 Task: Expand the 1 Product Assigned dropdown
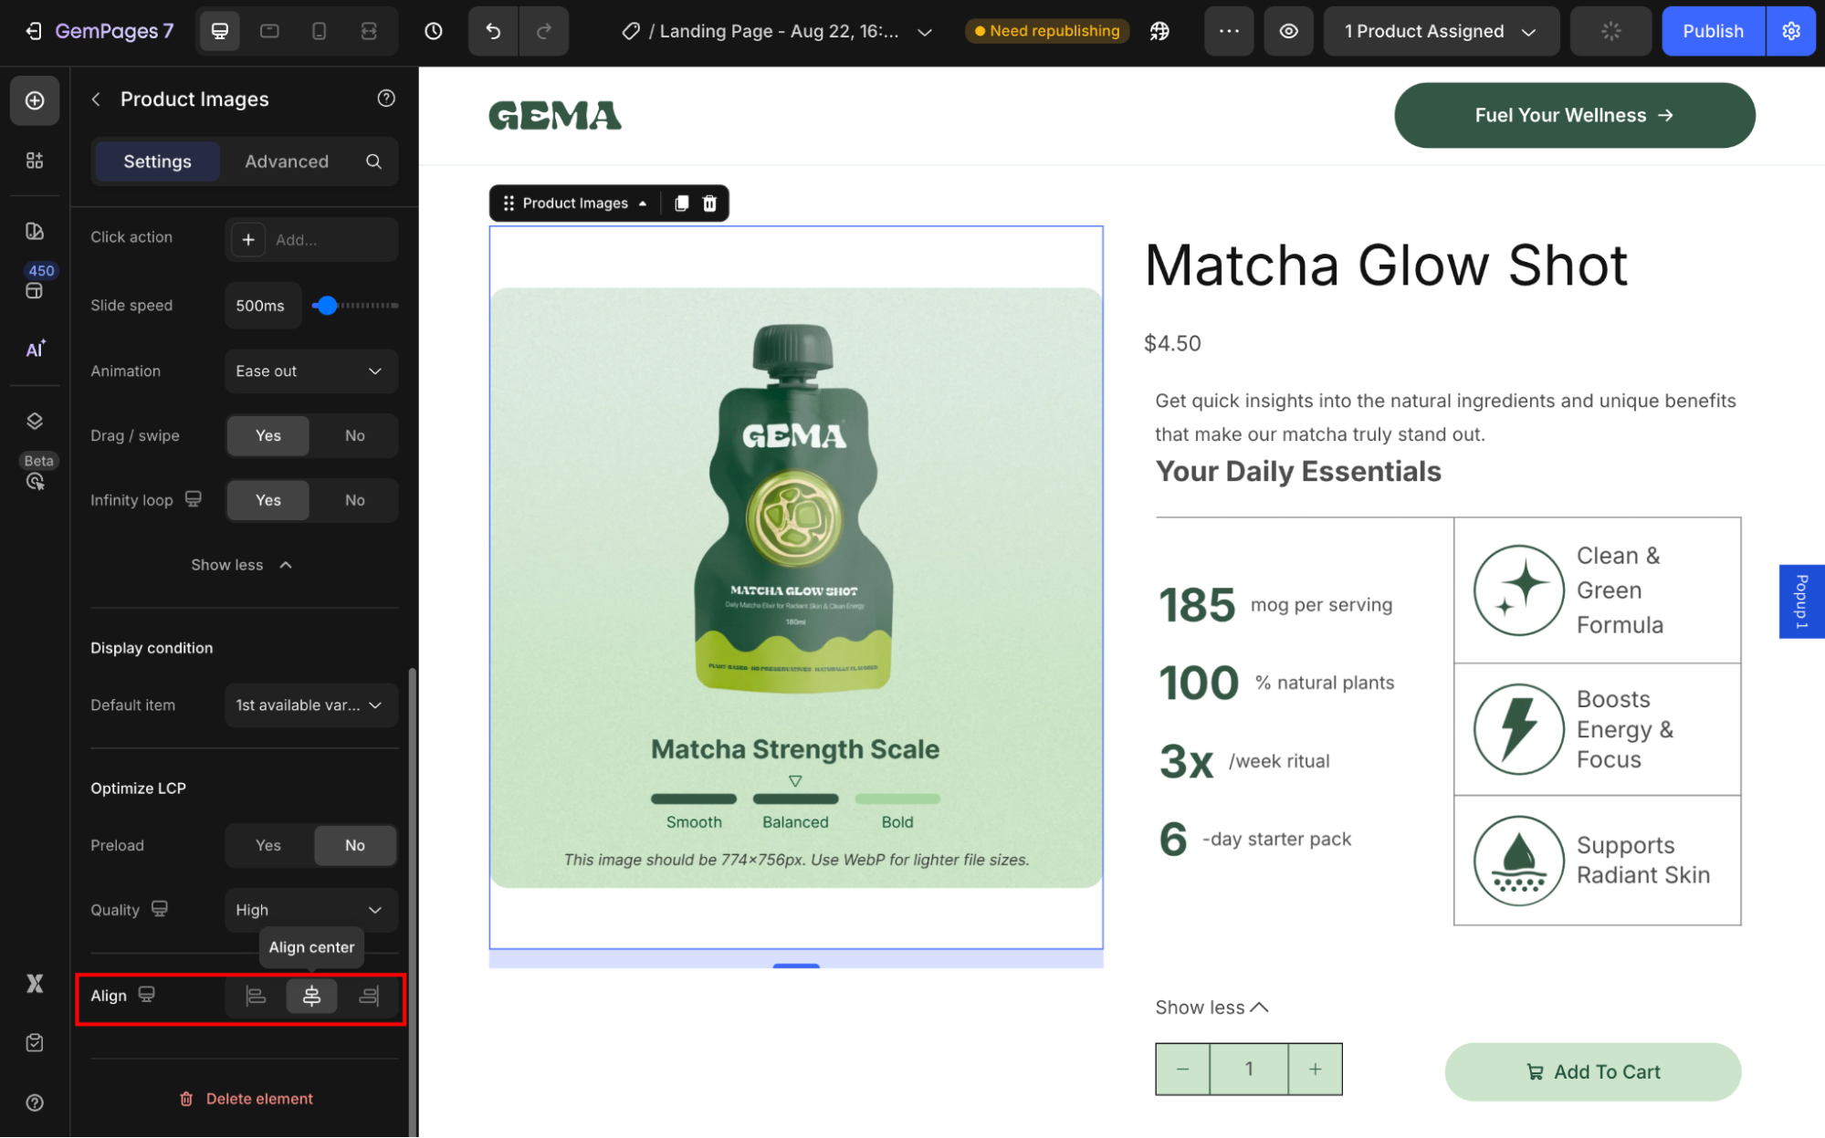pyautogui.click(x=1440, y=31)
